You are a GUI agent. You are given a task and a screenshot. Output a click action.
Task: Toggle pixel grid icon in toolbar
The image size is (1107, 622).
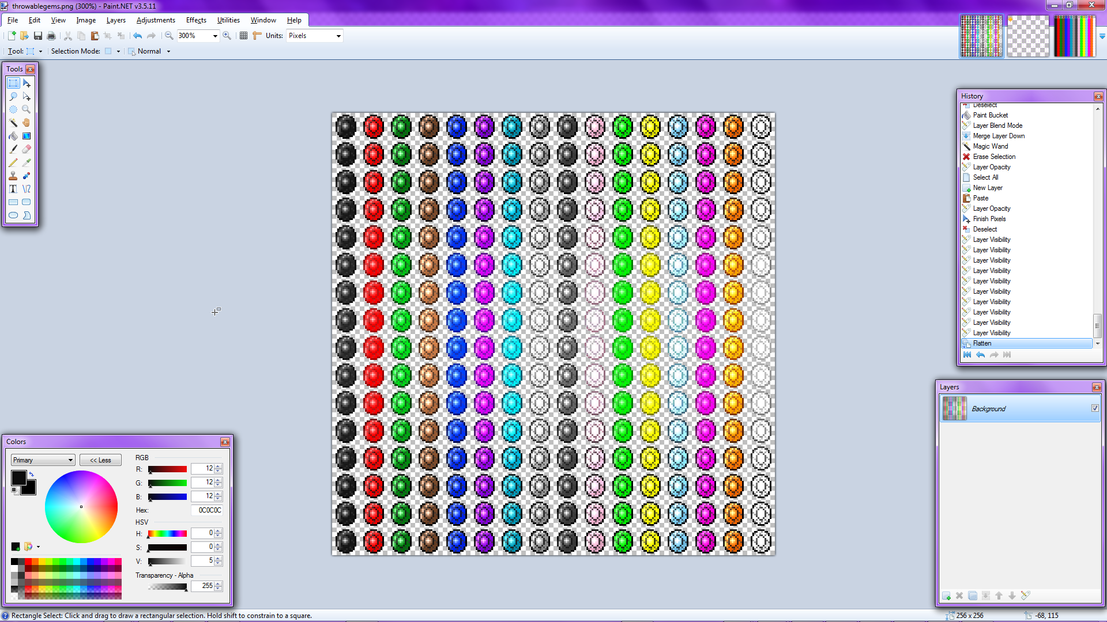click(243, 36)
